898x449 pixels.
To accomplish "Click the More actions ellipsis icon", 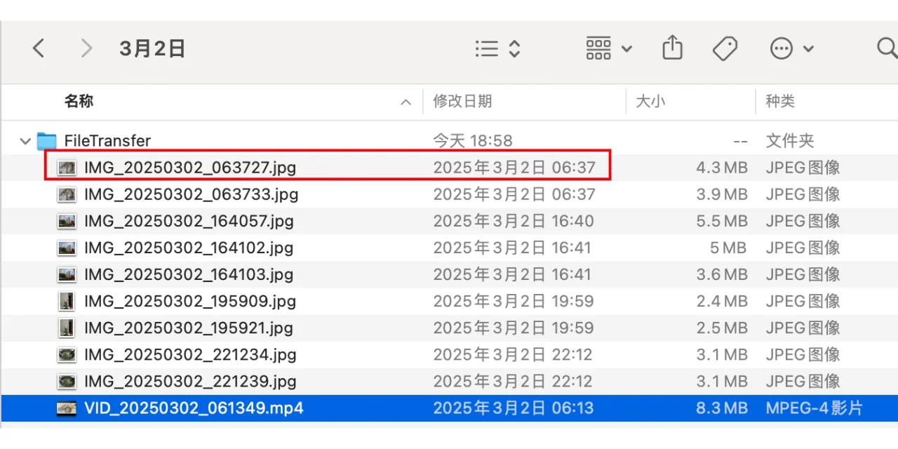I will (x=781, y=48).
